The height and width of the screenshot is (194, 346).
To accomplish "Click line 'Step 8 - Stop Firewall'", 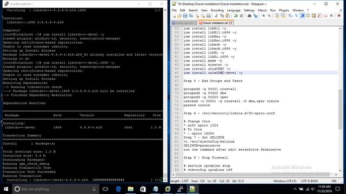I will point(205,158).
